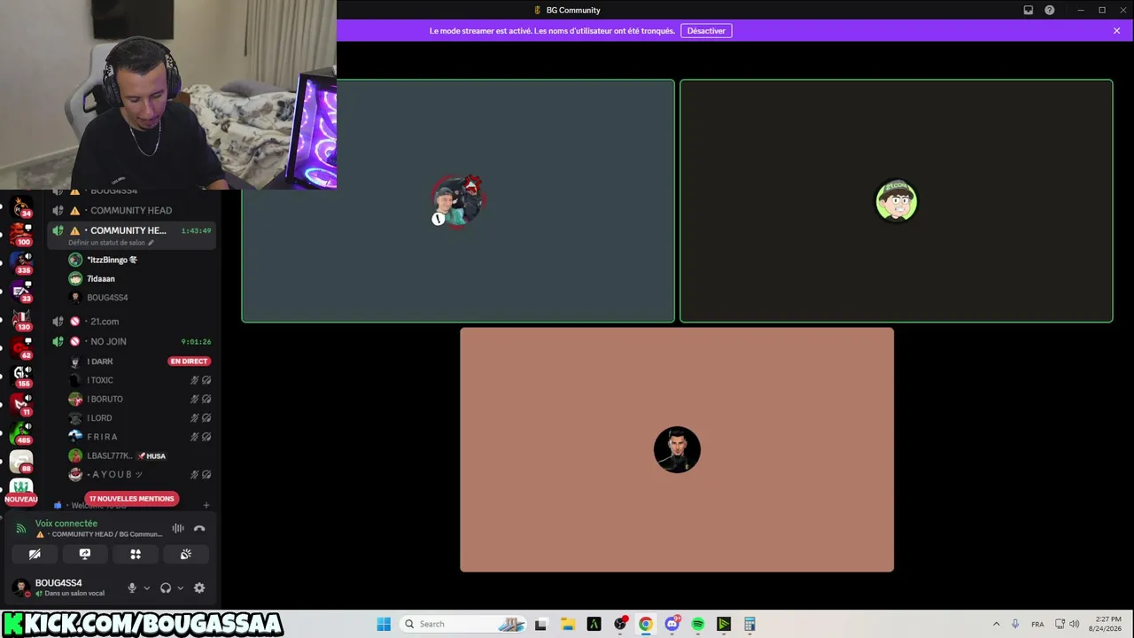Open the BOUG4SS4 user profile panel

click(x=60, y=587)
